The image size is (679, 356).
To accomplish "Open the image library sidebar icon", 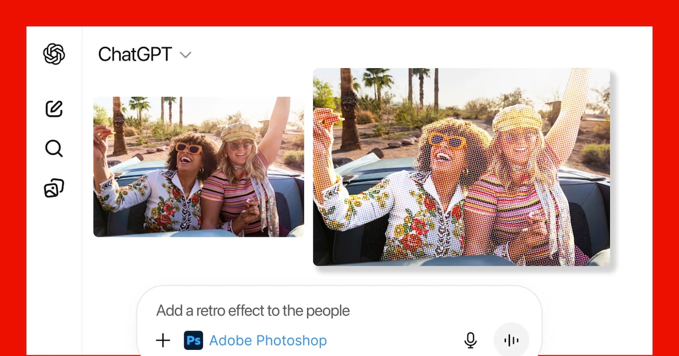I will [54, 188].
